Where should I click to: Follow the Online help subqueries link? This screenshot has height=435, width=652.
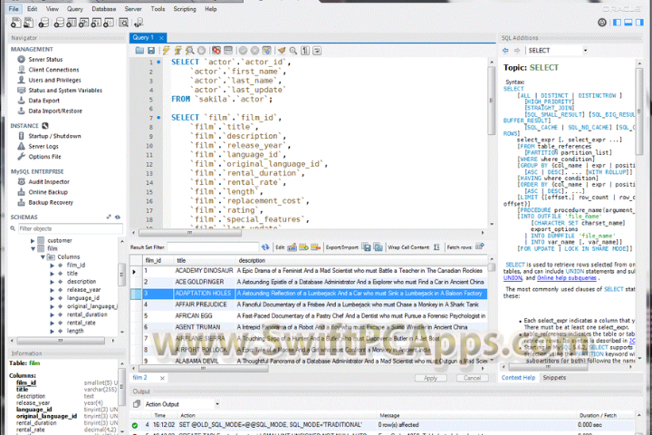click(566, 278)
